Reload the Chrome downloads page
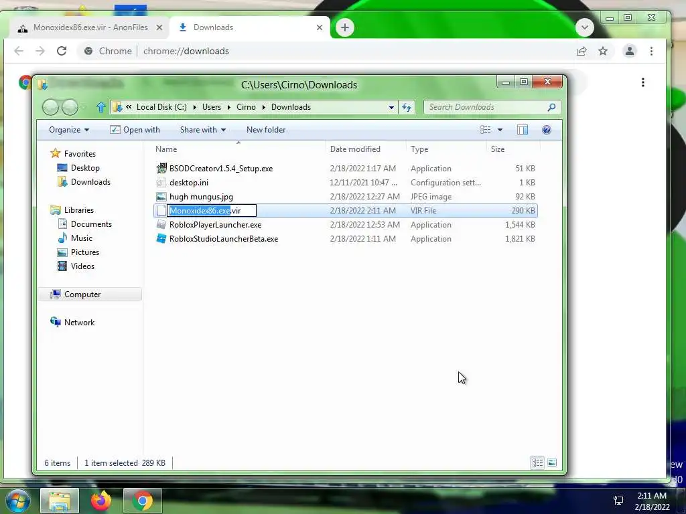 [62, 51]
